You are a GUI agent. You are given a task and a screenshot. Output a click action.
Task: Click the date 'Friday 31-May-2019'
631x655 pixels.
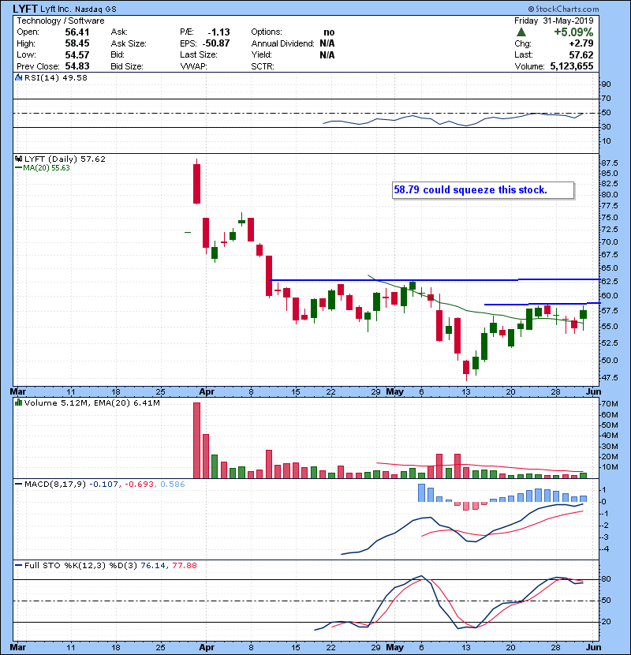tap(554, 21)
